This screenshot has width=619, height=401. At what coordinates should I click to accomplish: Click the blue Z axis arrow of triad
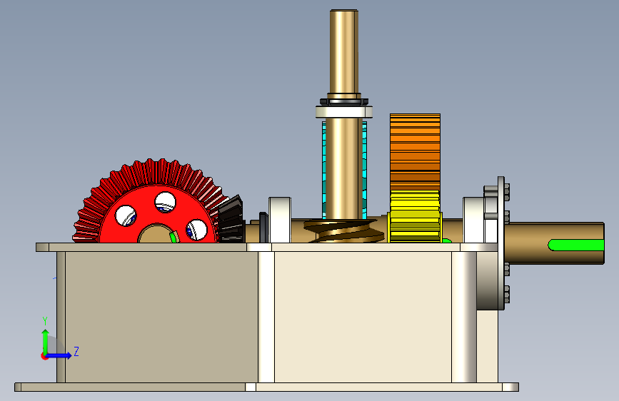click(x=59, y=355)
